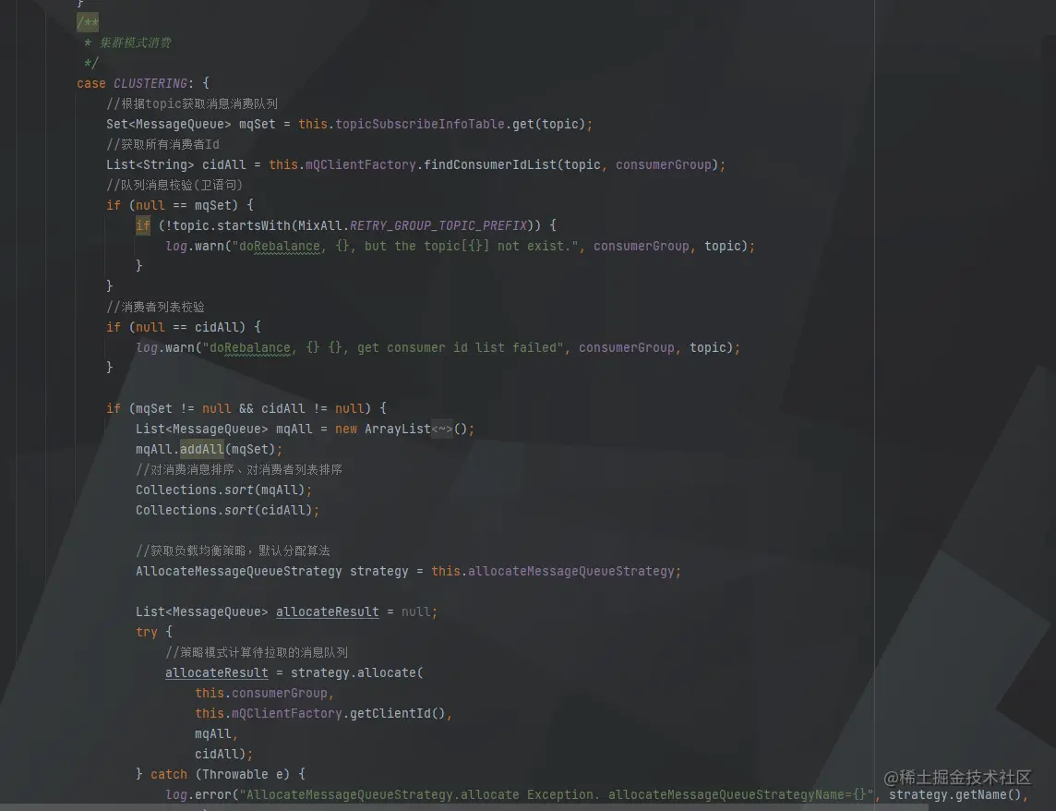The width and height of the screenshot is (1056, 811).
Task: Click the 'this.consumerGroup,' argument line
Action: tap(264, 693)
